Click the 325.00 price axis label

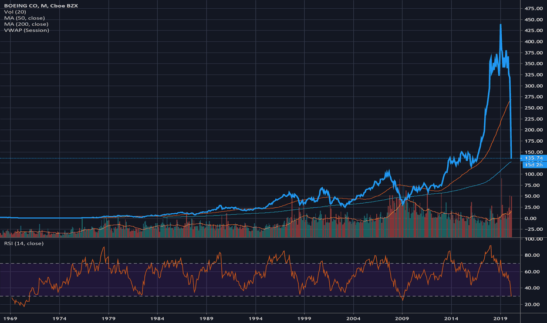coord(534,75)
